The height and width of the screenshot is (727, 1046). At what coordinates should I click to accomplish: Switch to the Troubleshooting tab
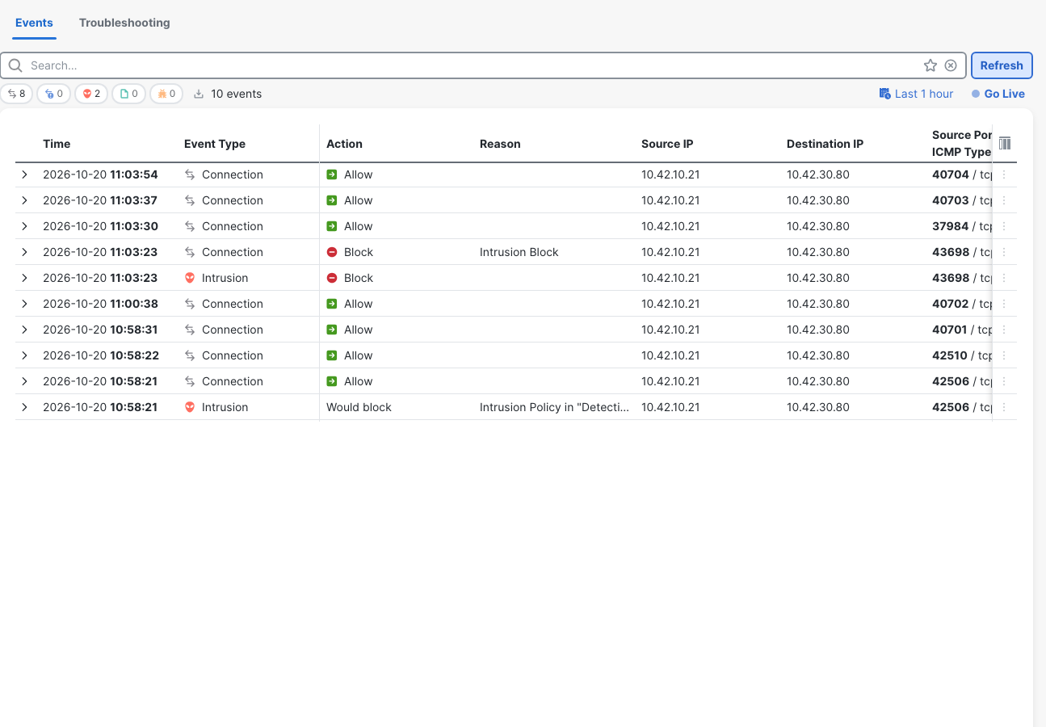124,23
